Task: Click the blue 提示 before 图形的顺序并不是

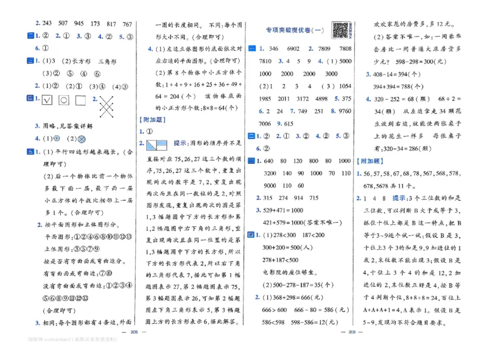Action: pyautogui.click(x=180, y=143)
